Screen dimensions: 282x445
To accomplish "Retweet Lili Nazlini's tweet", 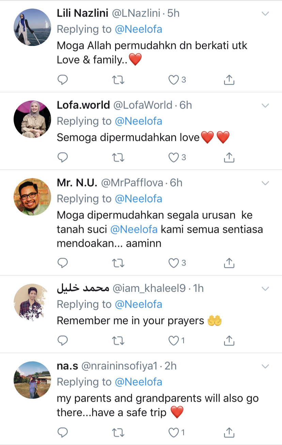I will (x=118, y=80).
